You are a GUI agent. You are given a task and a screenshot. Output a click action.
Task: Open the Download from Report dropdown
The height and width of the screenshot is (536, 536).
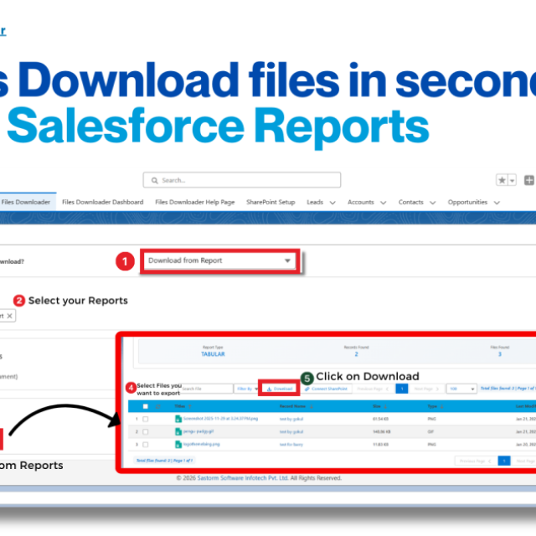[219, 260]
